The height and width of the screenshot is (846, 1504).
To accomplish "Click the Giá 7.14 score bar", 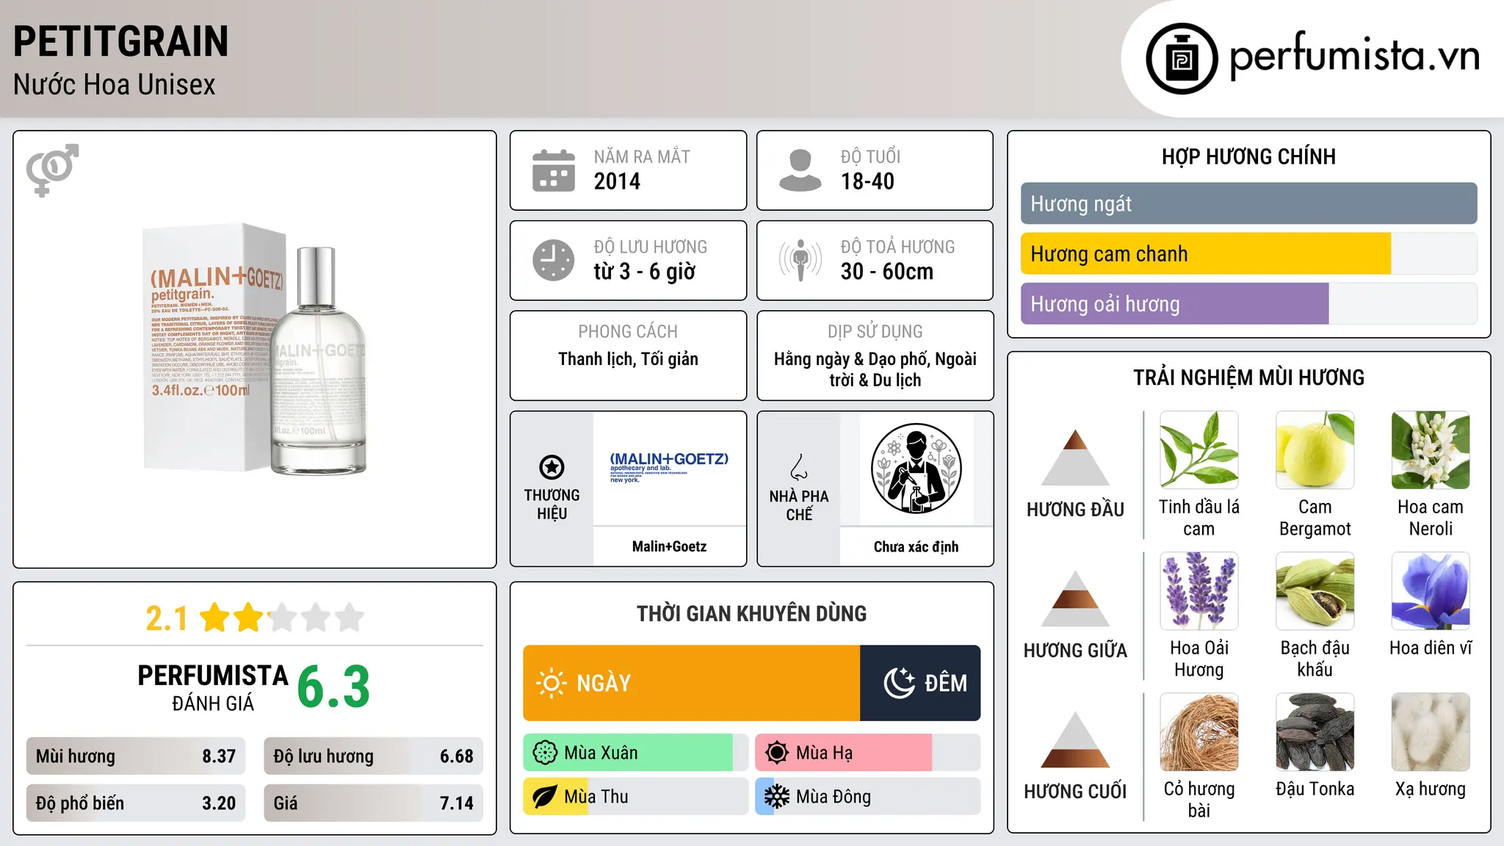I will tap(373, 803).
